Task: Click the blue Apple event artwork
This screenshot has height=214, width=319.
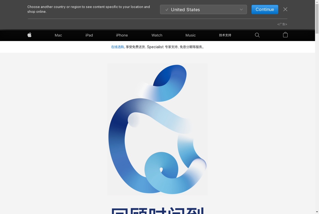Action: 158,129
